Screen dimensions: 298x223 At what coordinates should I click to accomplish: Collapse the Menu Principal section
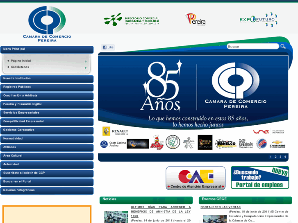[x=47, y=50]
